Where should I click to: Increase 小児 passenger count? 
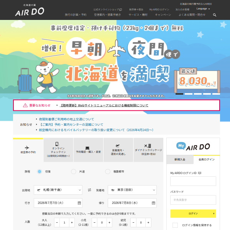point(109,222)
